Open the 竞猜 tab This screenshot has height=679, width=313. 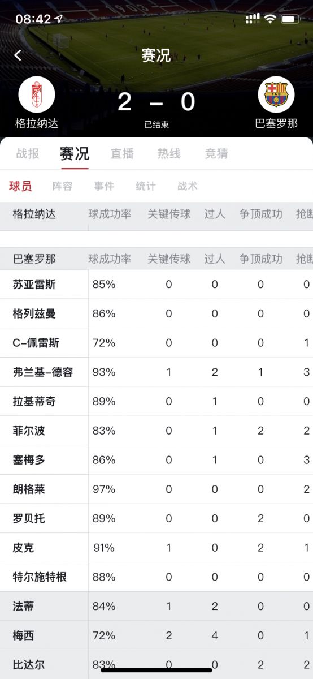pyautogui.click(x=216, y=153)
